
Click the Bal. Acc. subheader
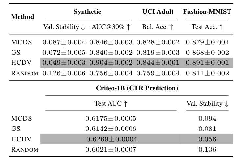click(x=158, y=27)
